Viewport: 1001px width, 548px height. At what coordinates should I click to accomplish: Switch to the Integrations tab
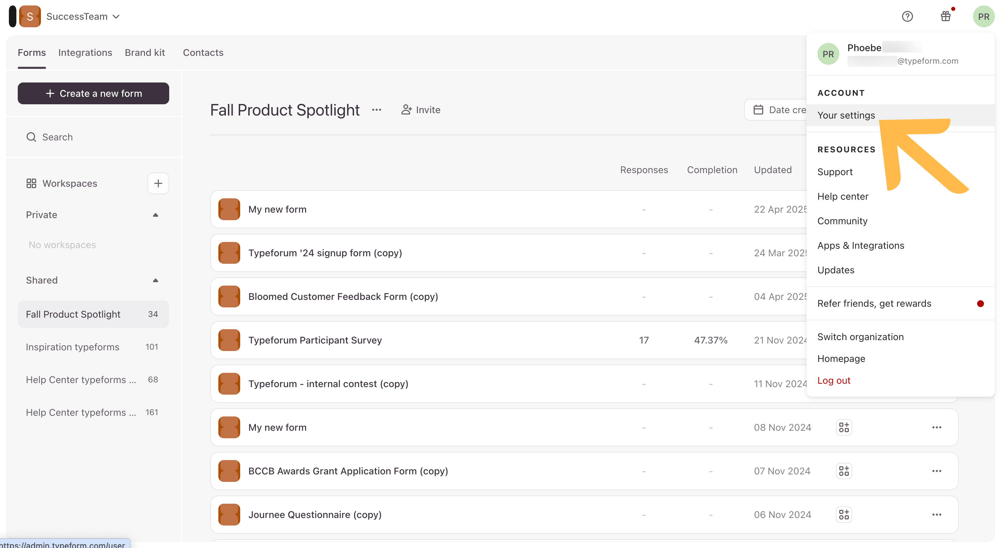pos(85,52)
